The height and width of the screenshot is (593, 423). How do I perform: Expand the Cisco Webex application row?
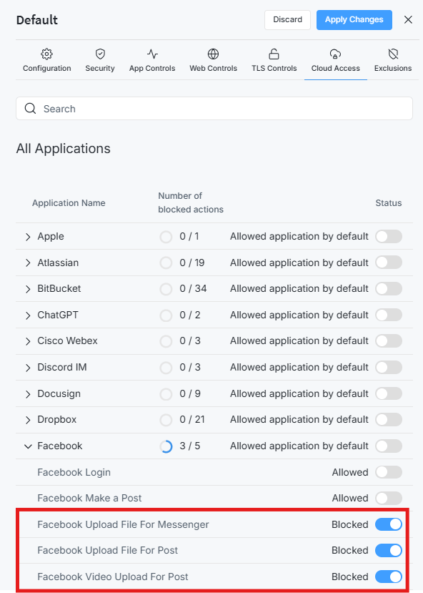28,341
